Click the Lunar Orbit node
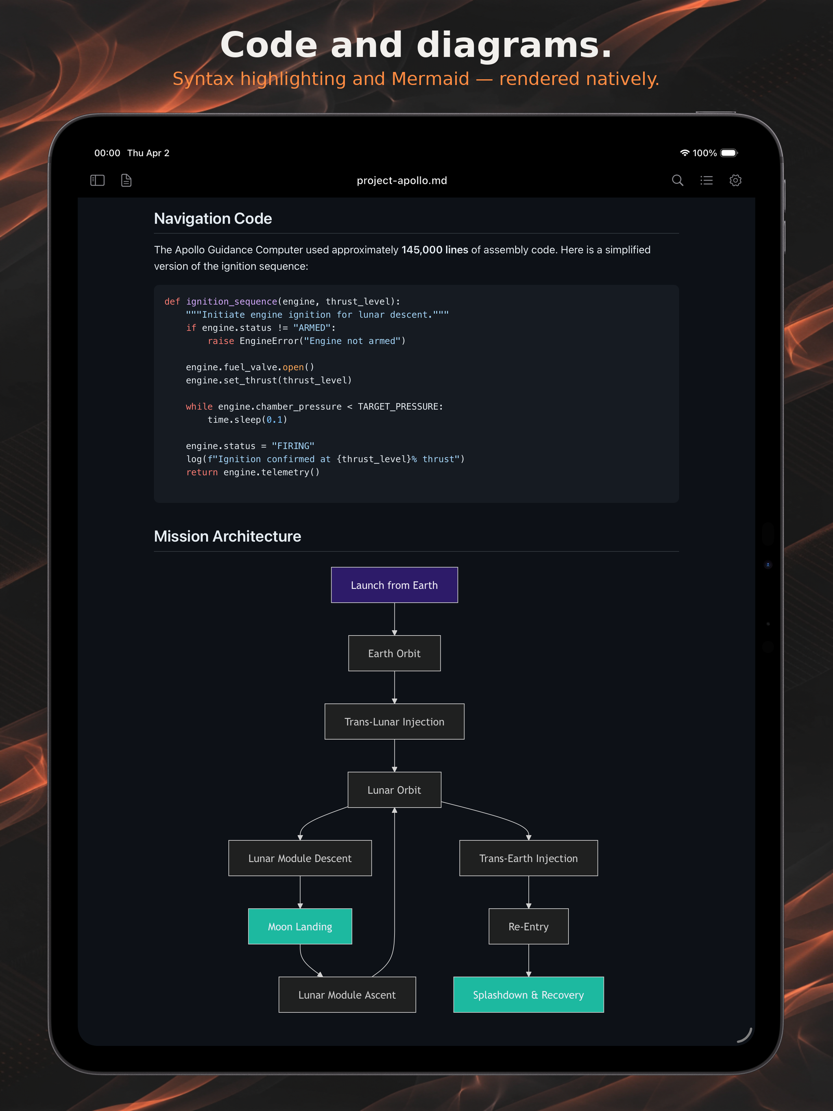 (x=395, y=790)
